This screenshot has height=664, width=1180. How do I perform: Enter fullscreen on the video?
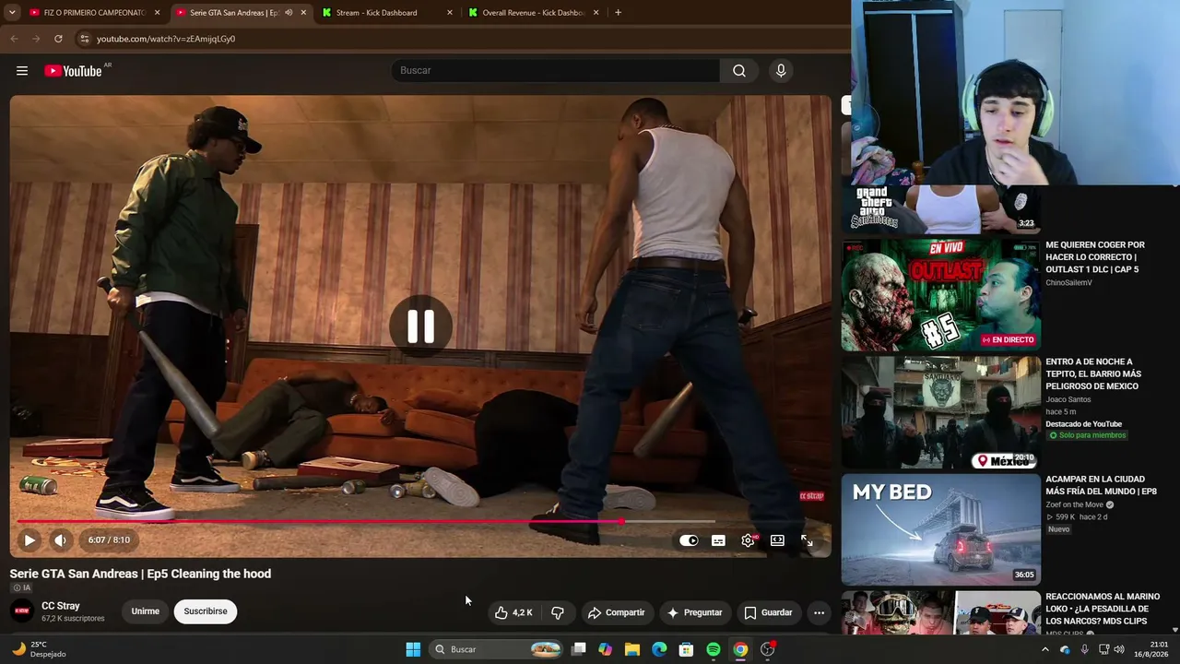coord(807,540)
